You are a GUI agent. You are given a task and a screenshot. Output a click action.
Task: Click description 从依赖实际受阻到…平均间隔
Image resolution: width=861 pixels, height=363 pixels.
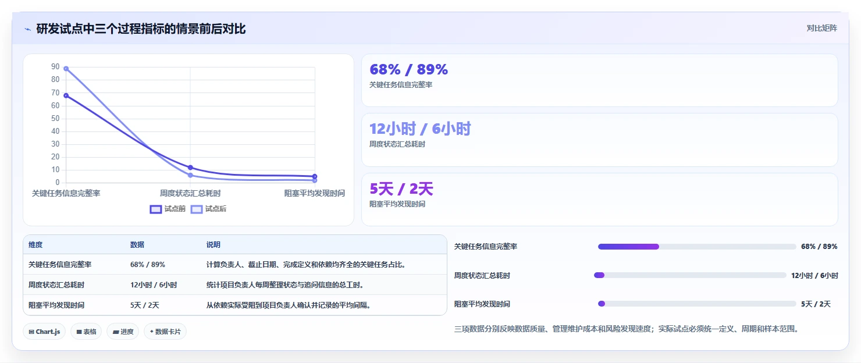pos(289,305)
